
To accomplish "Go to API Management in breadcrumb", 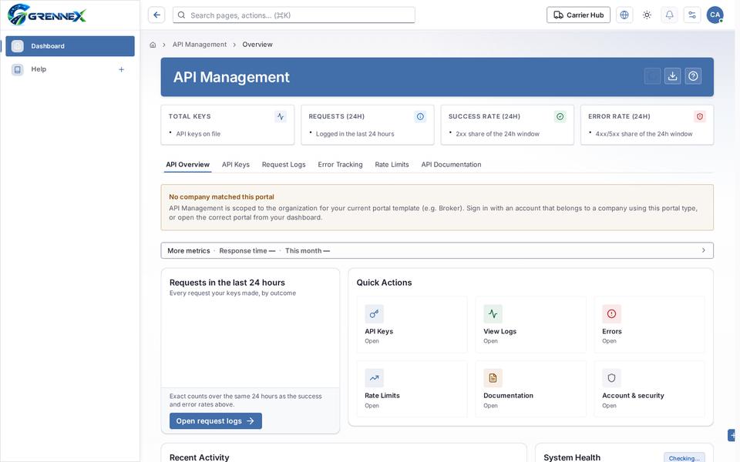I will point(200,45).
